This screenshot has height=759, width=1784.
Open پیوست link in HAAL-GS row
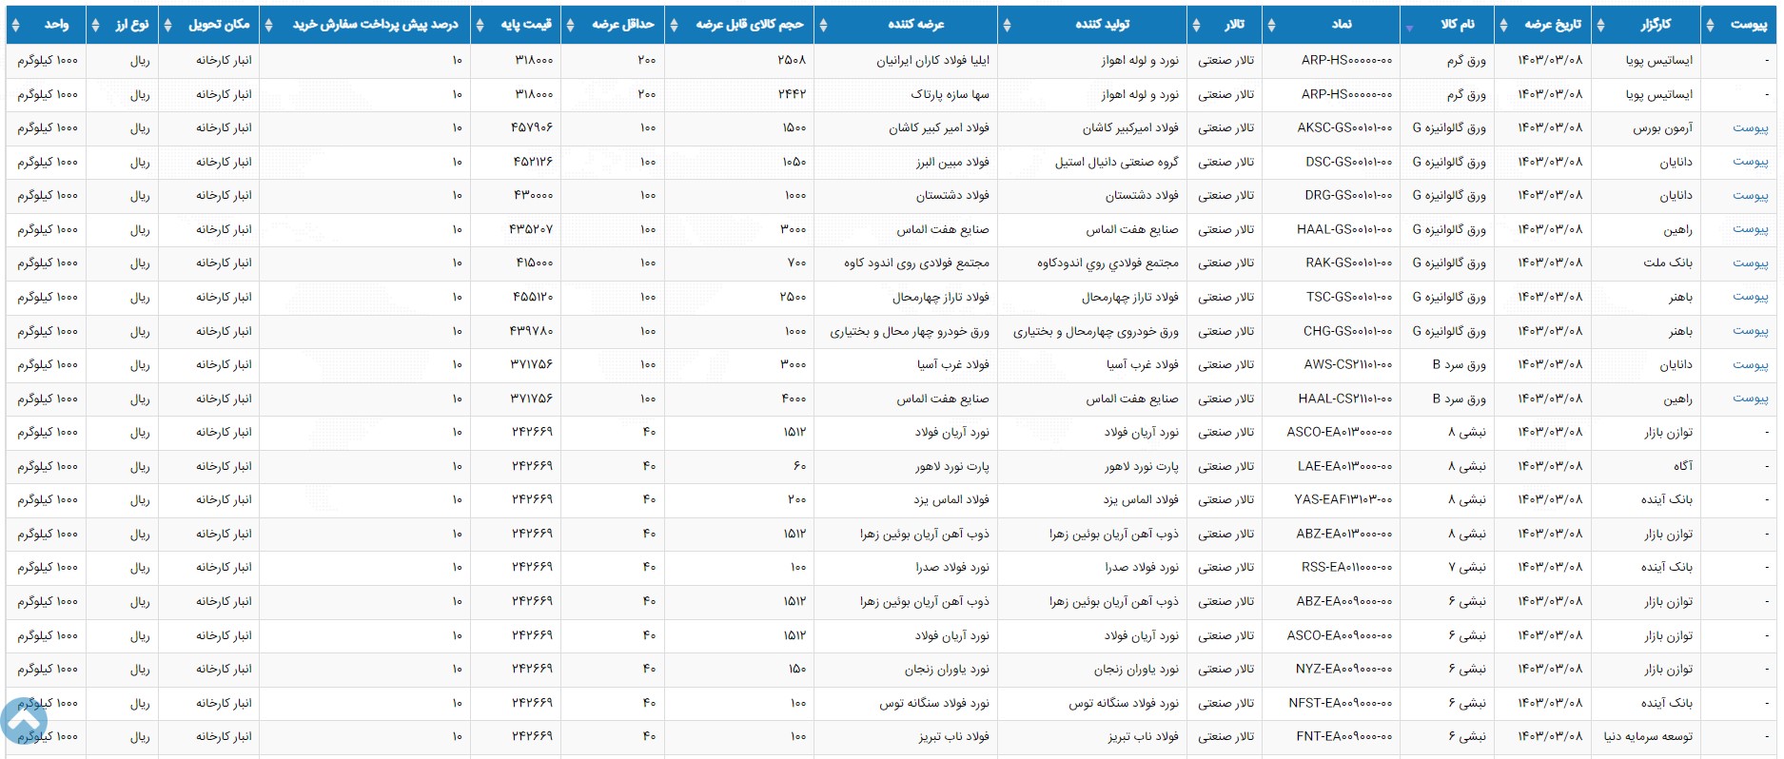[1750, 229]
